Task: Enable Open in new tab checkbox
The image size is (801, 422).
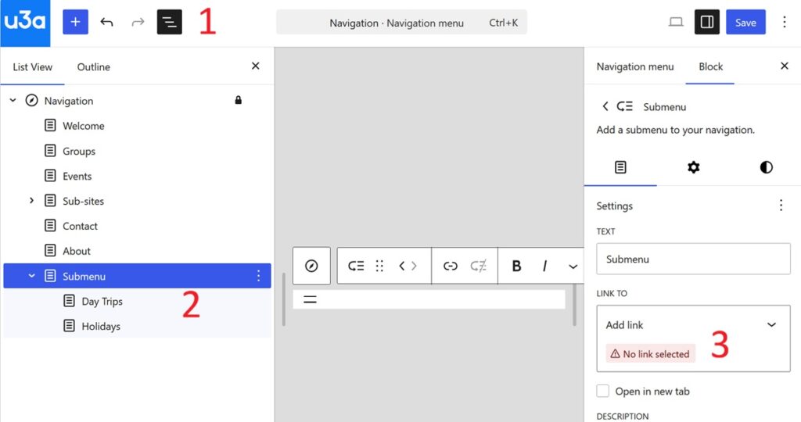Action: pyautogui.click(x=603, y=391)
